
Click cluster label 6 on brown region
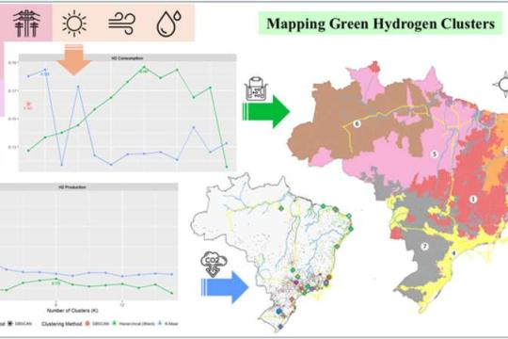[357, 123]
